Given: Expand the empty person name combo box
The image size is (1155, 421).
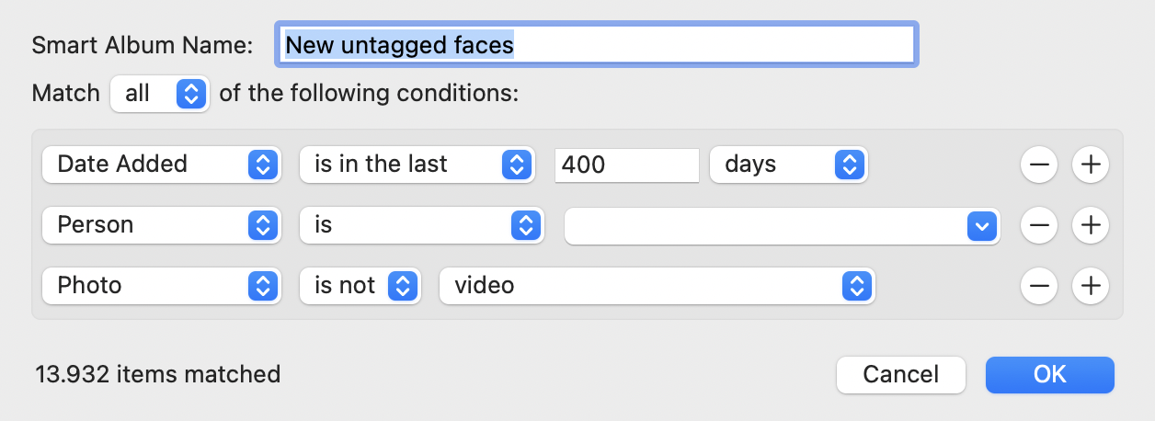Looking at the screenshot, I should pos(982,226).
